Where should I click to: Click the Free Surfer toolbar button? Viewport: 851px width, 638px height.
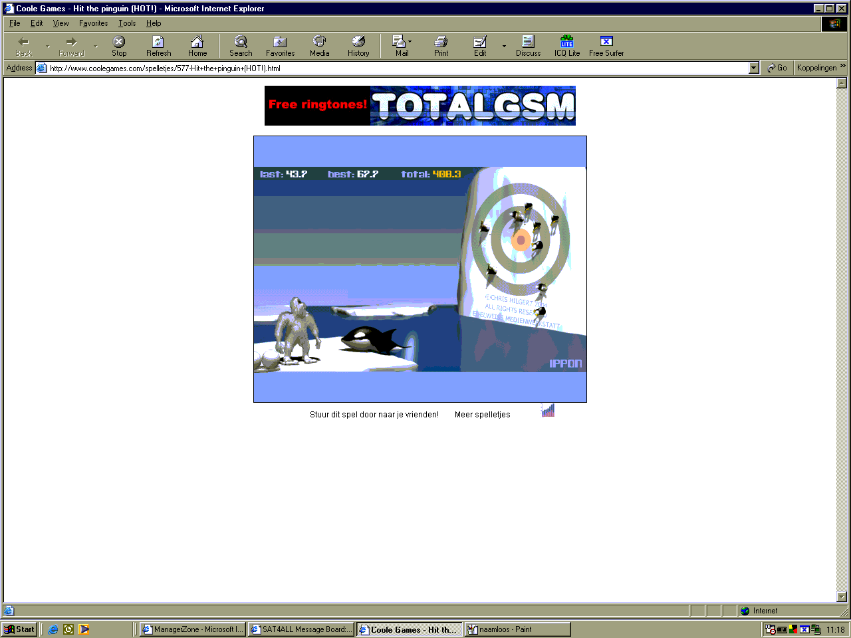tap(606, 46)
